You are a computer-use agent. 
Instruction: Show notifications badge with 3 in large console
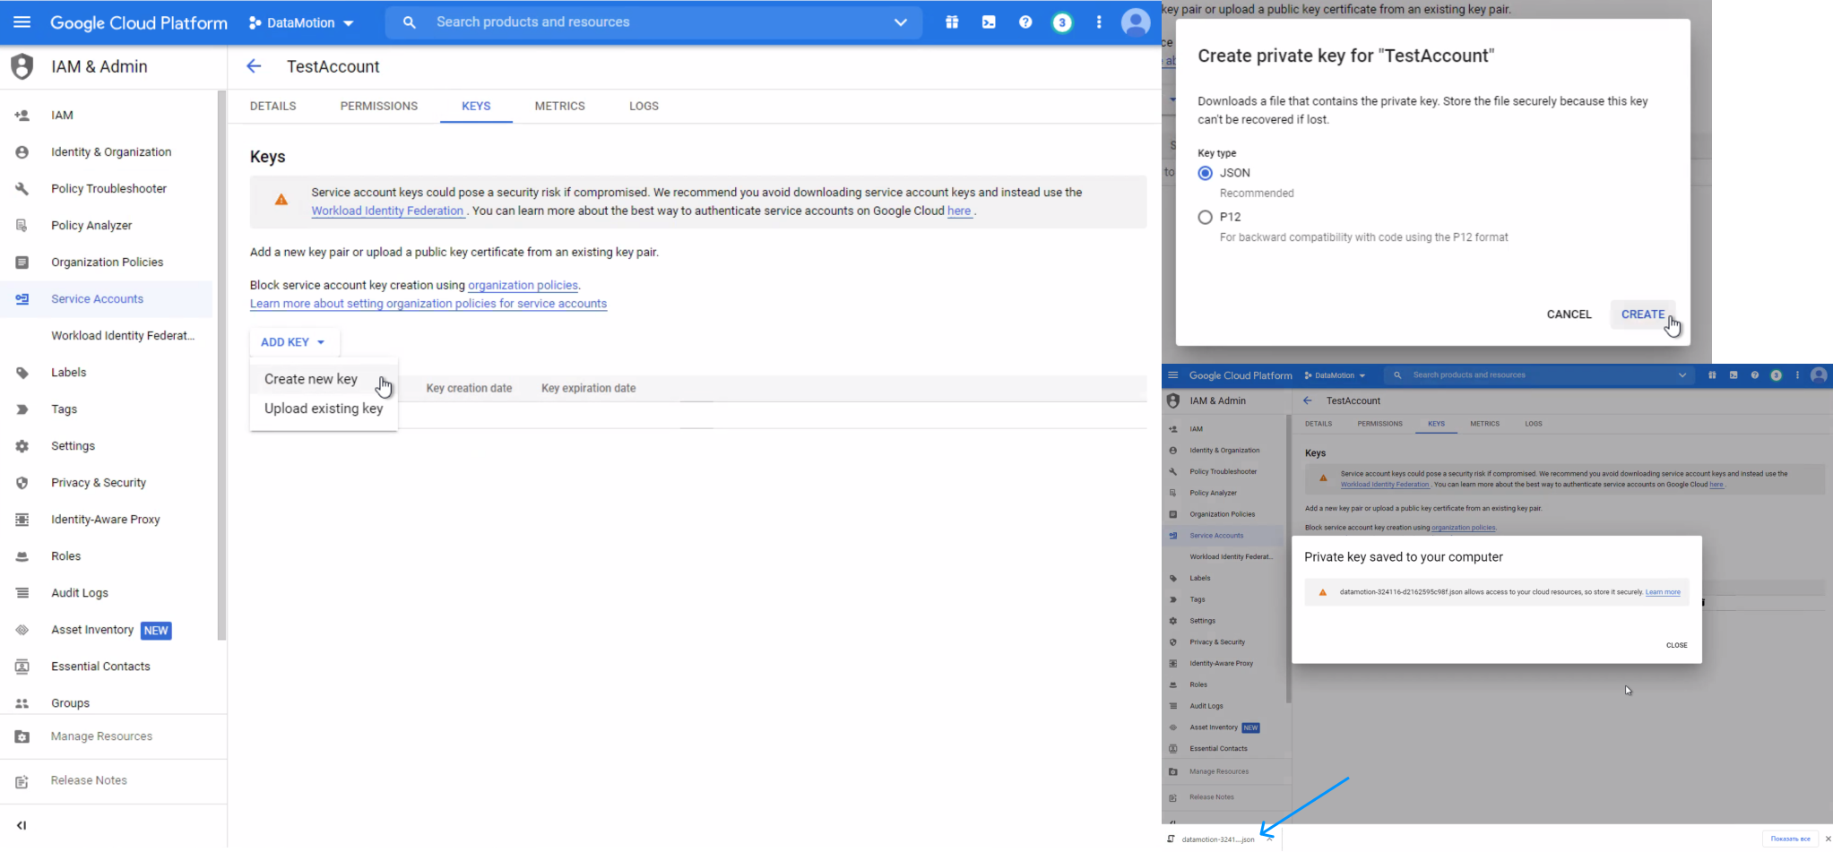coord(1062,22)
